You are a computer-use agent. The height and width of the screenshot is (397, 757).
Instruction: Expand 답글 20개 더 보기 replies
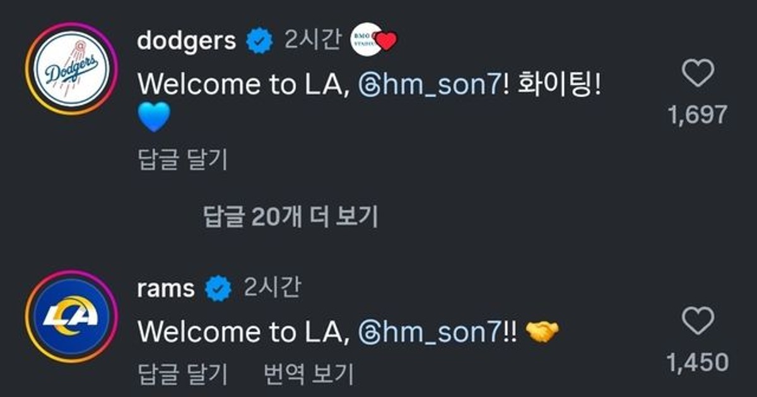point(291,217)
